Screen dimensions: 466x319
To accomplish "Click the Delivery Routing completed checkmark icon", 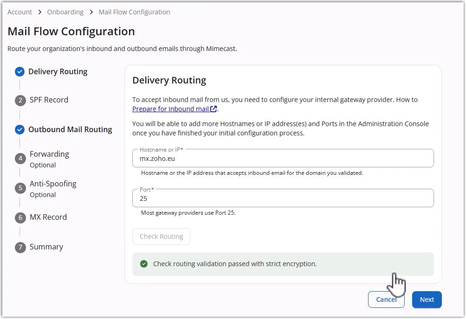I will (x=19, y=72).
